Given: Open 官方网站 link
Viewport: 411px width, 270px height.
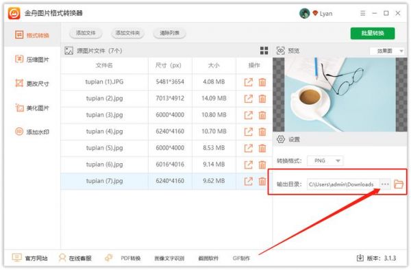Looking at the screenshot, I should pos(30,258).
